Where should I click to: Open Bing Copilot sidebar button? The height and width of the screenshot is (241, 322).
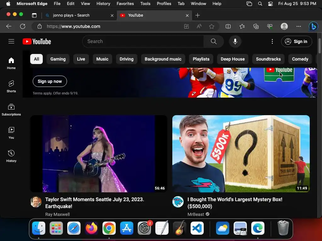314,26
